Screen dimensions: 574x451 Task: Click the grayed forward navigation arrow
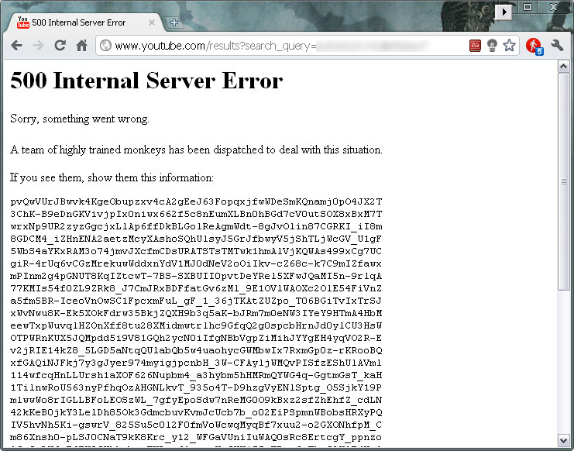point(38,46)
